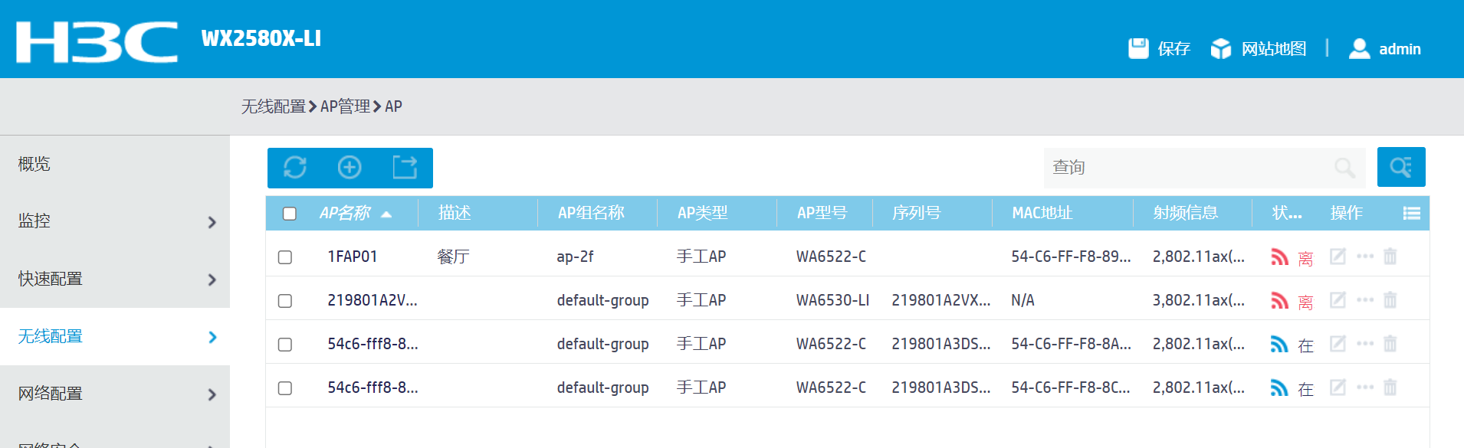
Task: Open more options for 54-C6-FF-F8-8A row
Action: point(1365,344)
